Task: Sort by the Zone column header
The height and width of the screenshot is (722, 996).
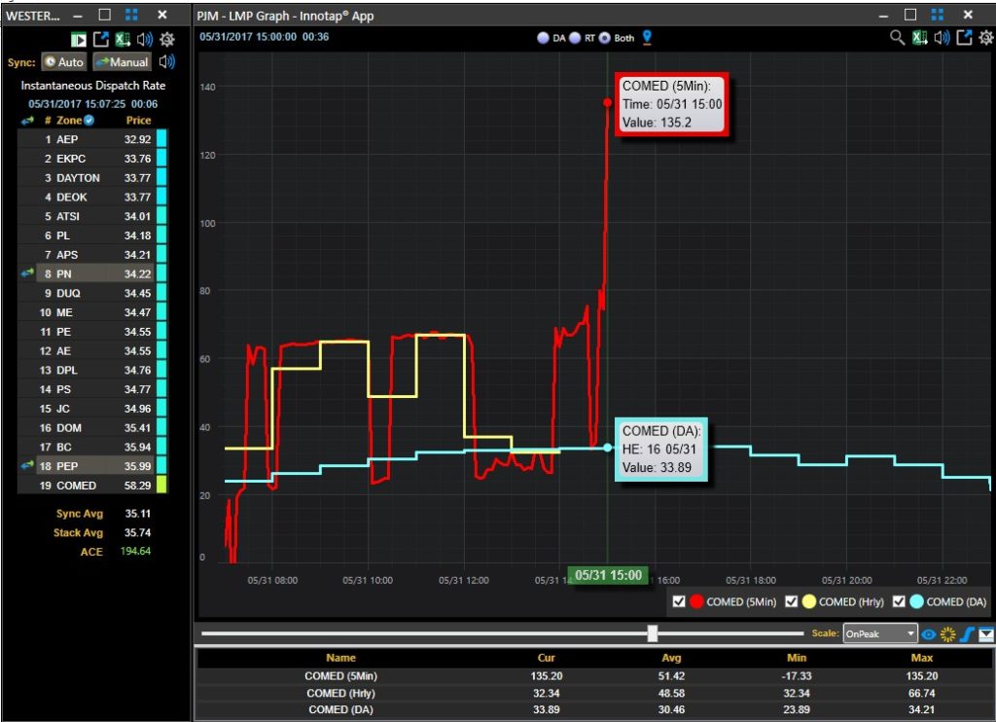Action: pyautogui.click(x=69, y=120)
